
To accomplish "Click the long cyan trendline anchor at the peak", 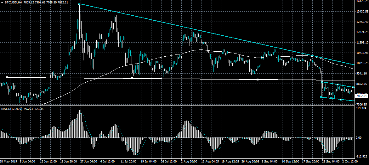I will pos(79,4).
